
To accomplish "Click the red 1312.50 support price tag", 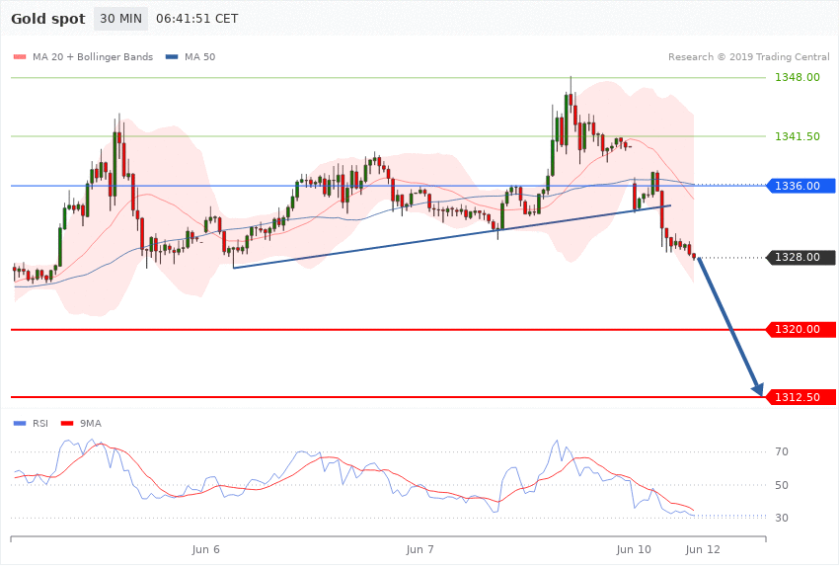I will (801, 397).
